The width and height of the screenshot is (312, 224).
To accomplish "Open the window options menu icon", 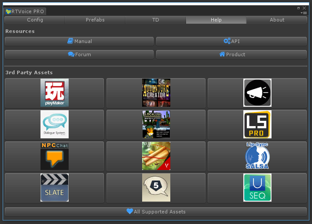I will tap(304, 13).
